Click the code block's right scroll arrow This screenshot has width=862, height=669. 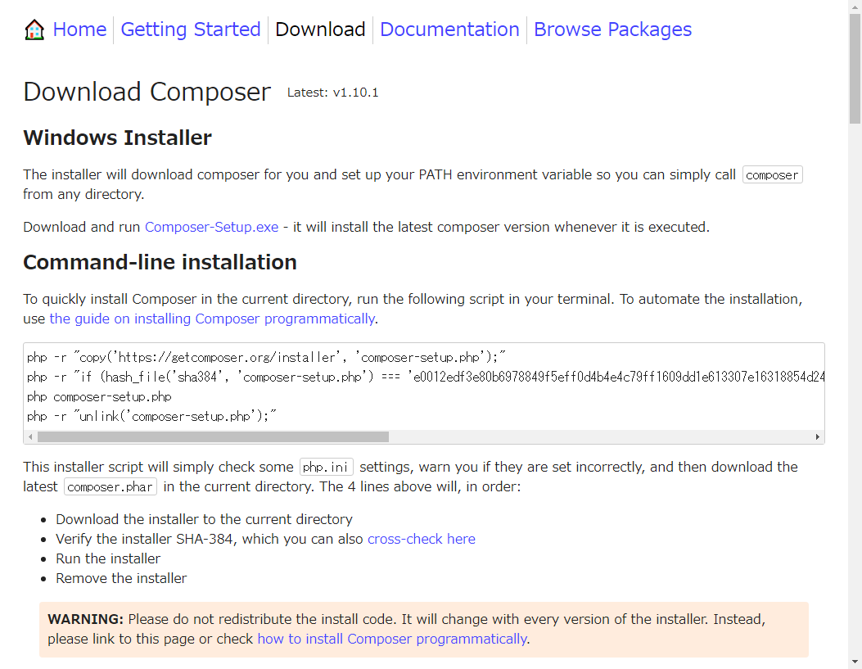[x=817, y=437]
